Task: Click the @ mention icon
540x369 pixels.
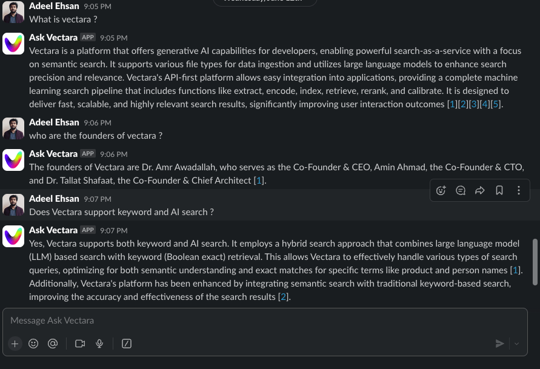Action: pos(53,344)
